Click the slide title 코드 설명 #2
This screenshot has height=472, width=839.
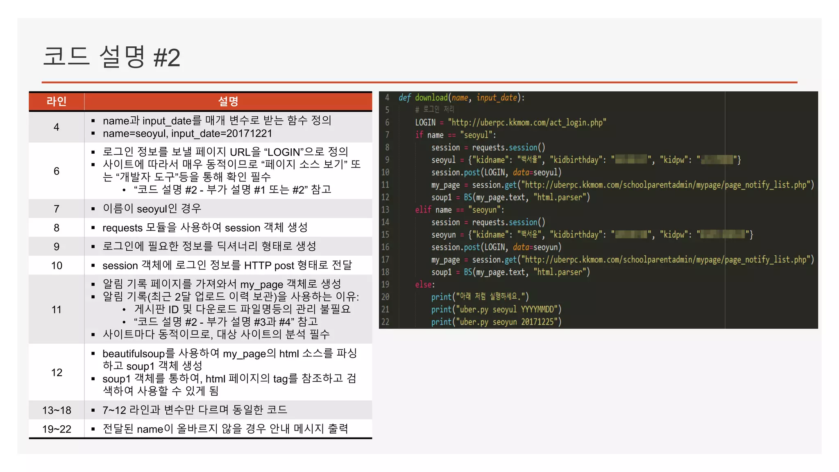click(x=111, y=57)
